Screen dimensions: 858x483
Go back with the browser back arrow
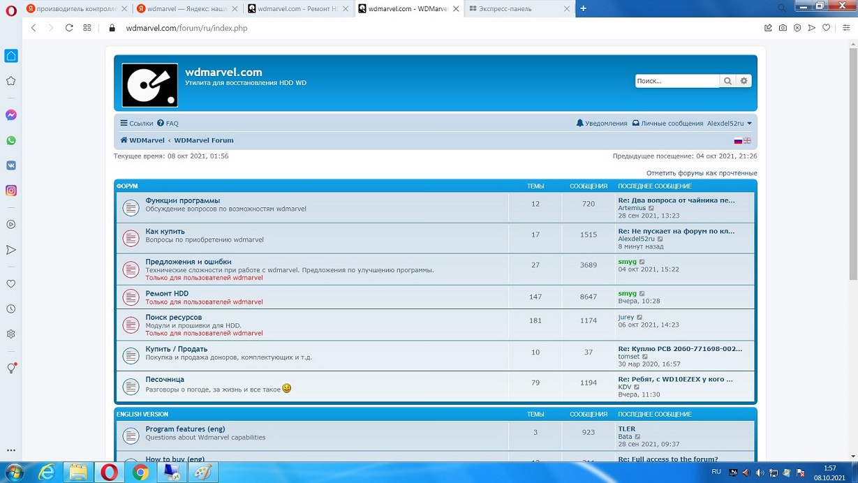click(x=34, y=28)
